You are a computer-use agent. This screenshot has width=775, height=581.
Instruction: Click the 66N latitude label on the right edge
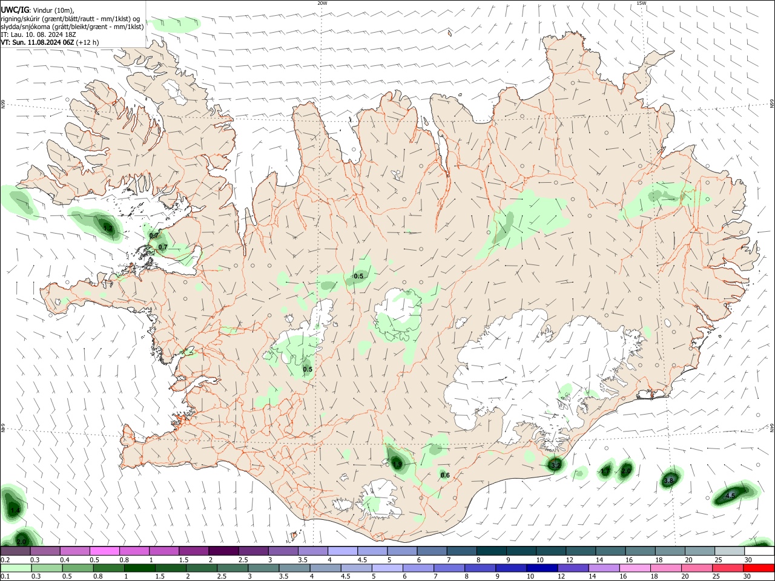[x=772, y=104]
